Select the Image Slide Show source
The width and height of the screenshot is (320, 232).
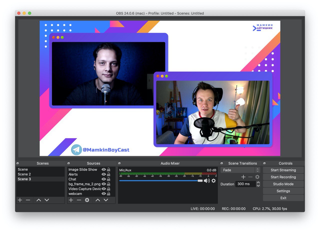point(83,169)
